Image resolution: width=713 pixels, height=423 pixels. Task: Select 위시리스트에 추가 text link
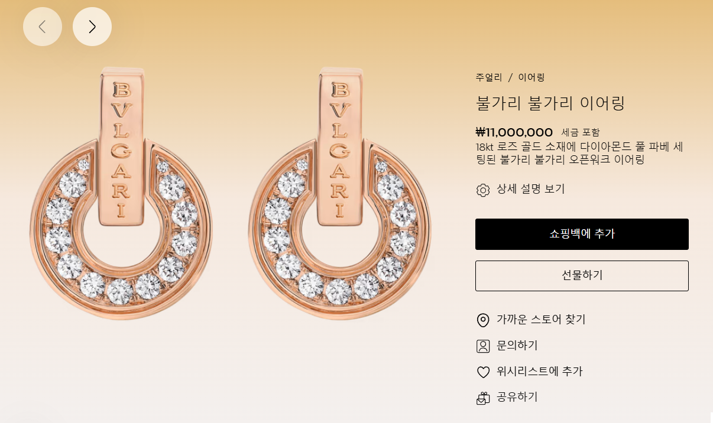[x=540, y=372]
